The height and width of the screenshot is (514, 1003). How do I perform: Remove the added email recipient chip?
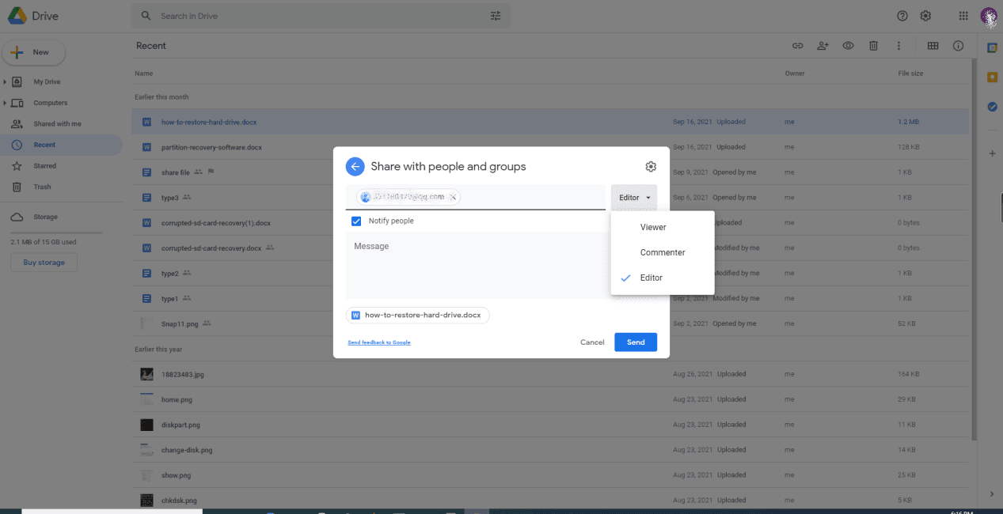point(454,198)
